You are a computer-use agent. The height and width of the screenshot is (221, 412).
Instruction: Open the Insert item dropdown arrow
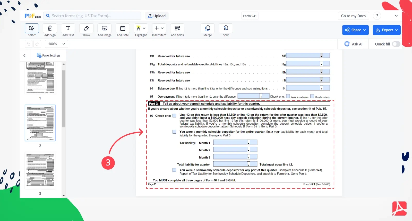point(162,28)
